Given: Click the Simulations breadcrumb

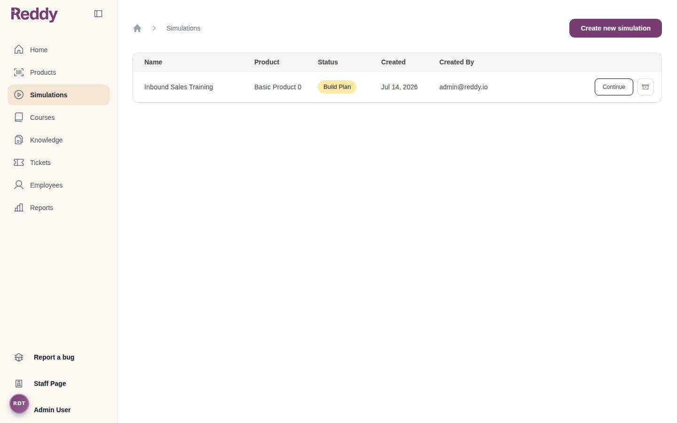Looking at the screenshot, I should (x=183, y=28).
